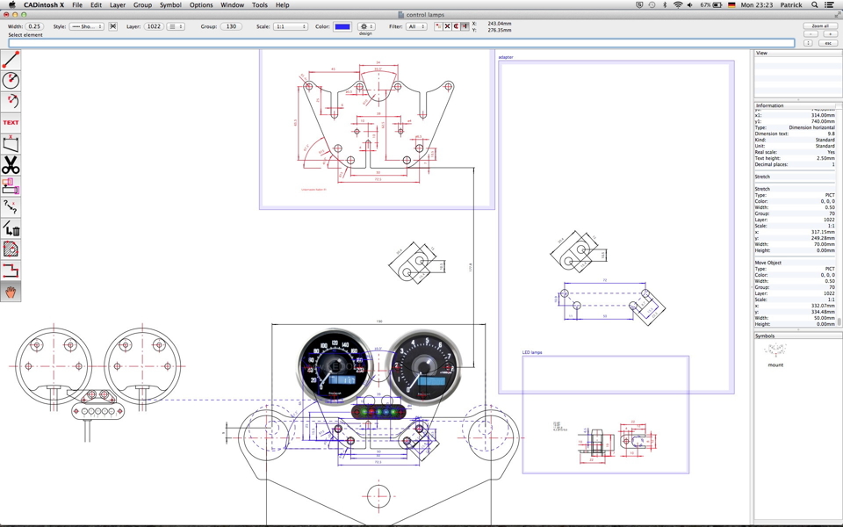Image resolution: width=843 pixels, height=527 pixels.
Task: Open the CADintosh X application menu
Action: pyautogui.click(x=44, y=5)
